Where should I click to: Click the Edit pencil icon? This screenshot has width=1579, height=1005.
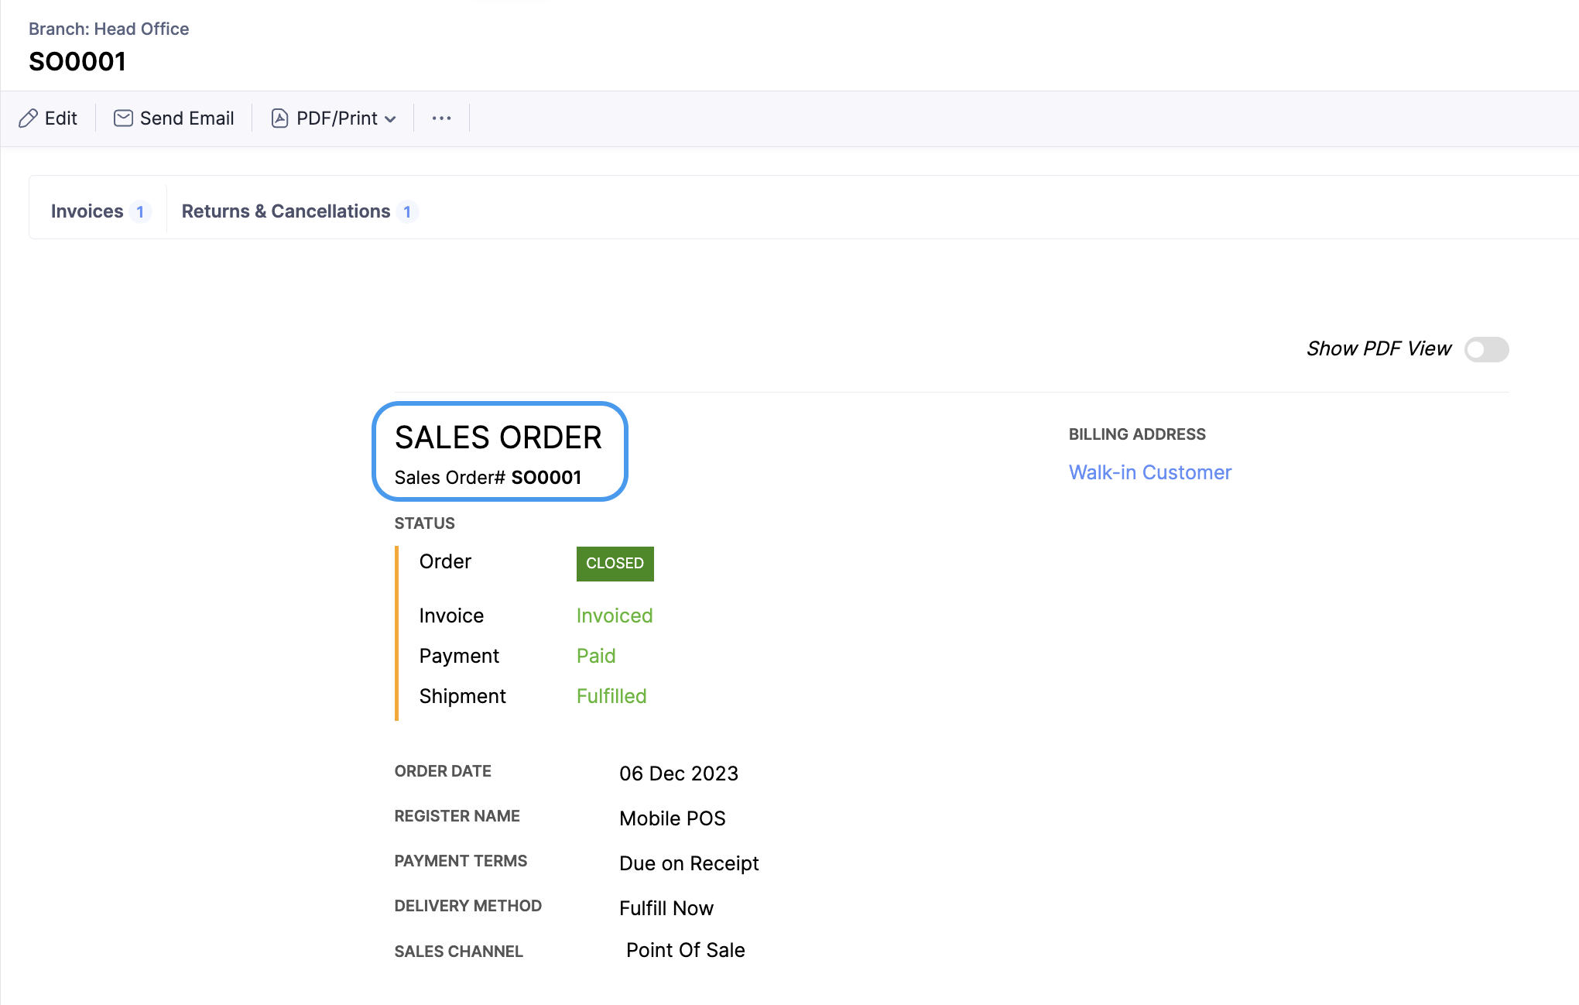(x=28, y=118)
